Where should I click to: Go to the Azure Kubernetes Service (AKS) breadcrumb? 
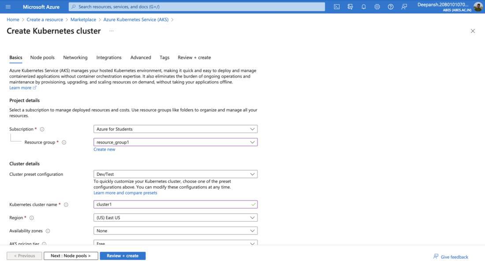click(136, 19)
